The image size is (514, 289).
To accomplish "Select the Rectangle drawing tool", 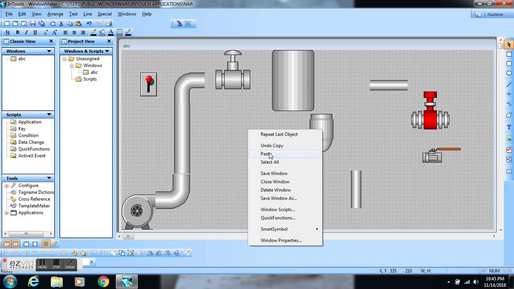I will pyautogui.click(x=509, y=54).
